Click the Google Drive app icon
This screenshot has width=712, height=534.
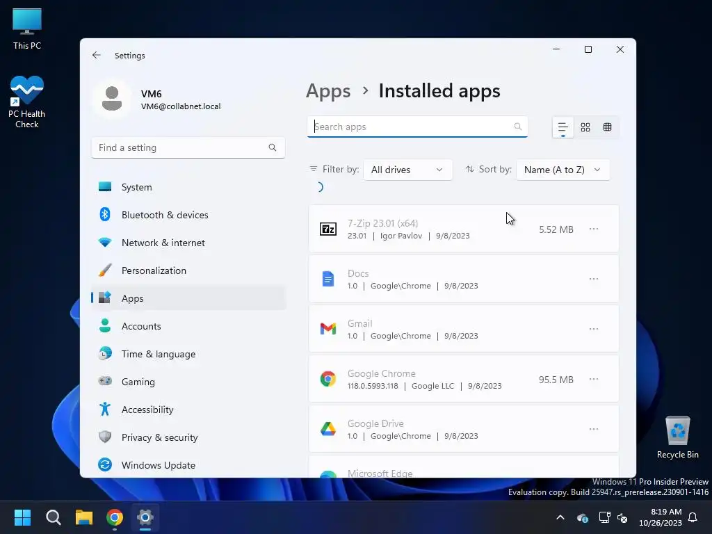click(328, 428)
